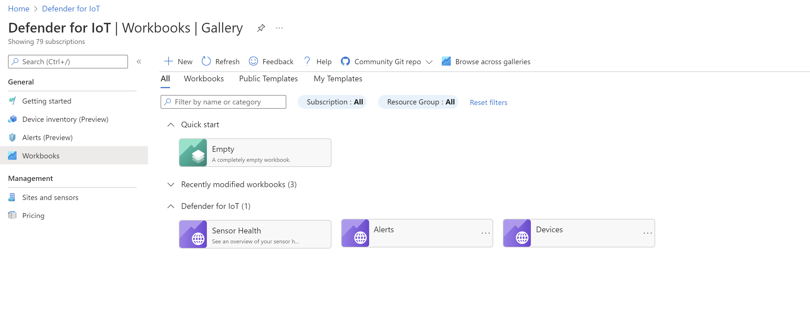This screenshot has height=317, width=810.
Task: Expand Recently modified workbooks section
Action: (171, 184)
